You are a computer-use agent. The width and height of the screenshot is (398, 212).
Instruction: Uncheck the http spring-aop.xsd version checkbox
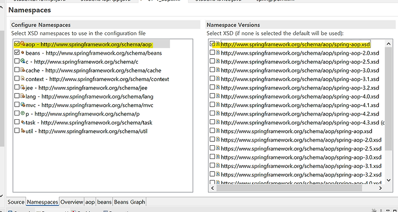pos(212,44)
